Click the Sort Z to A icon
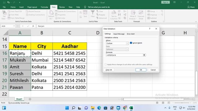The width and height of the screenshot is (198, 111). (x=81, y=17)
